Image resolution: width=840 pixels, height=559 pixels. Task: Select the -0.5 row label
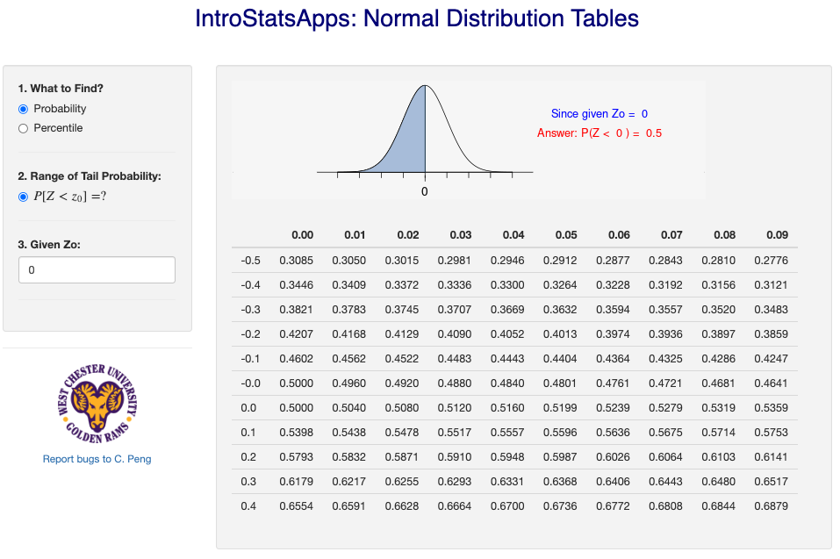250,261
